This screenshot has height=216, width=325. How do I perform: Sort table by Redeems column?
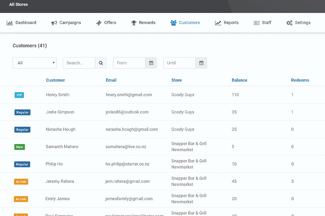pos(300,80)
